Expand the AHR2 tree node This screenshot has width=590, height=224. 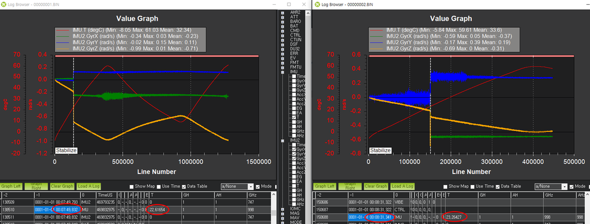pos(283,12)
